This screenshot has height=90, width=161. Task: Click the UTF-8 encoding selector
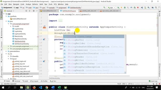pyautogui.click(x=131, y=84)
